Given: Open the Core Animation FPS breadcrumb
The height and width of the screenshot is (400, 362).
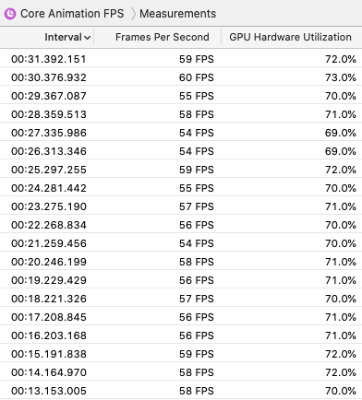Looking at the screenshot, I should 72,14.
